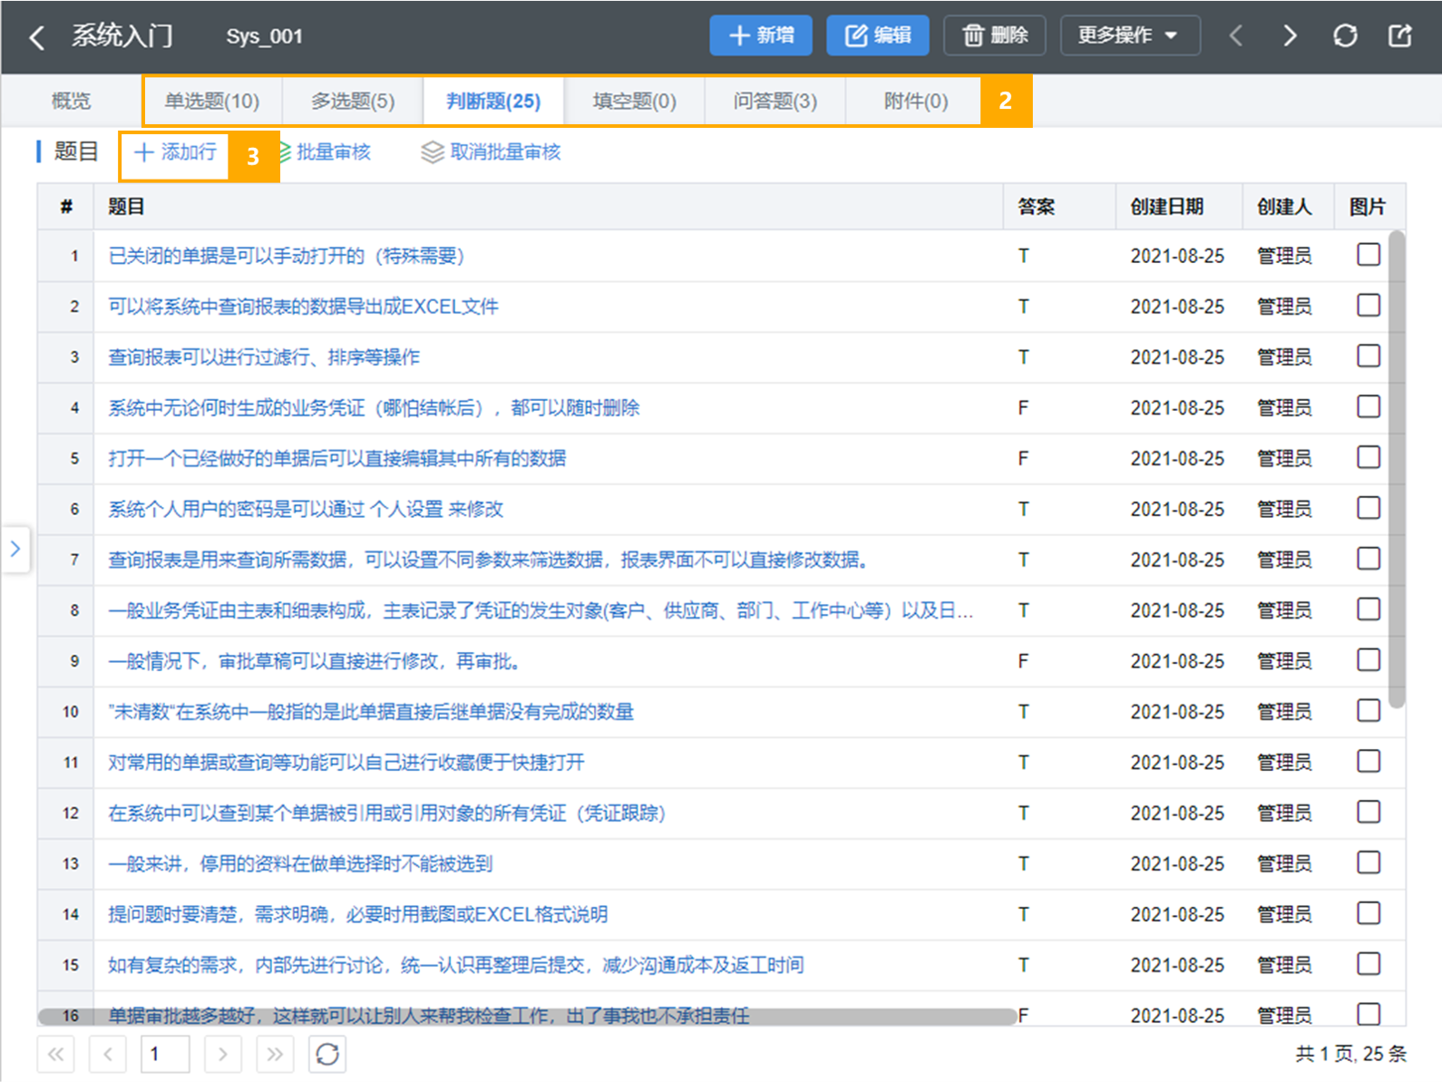Viewport: 1442px width, 1082px height.
Task: Click 添加行 to add a row
Action: (x=175, y=151)
